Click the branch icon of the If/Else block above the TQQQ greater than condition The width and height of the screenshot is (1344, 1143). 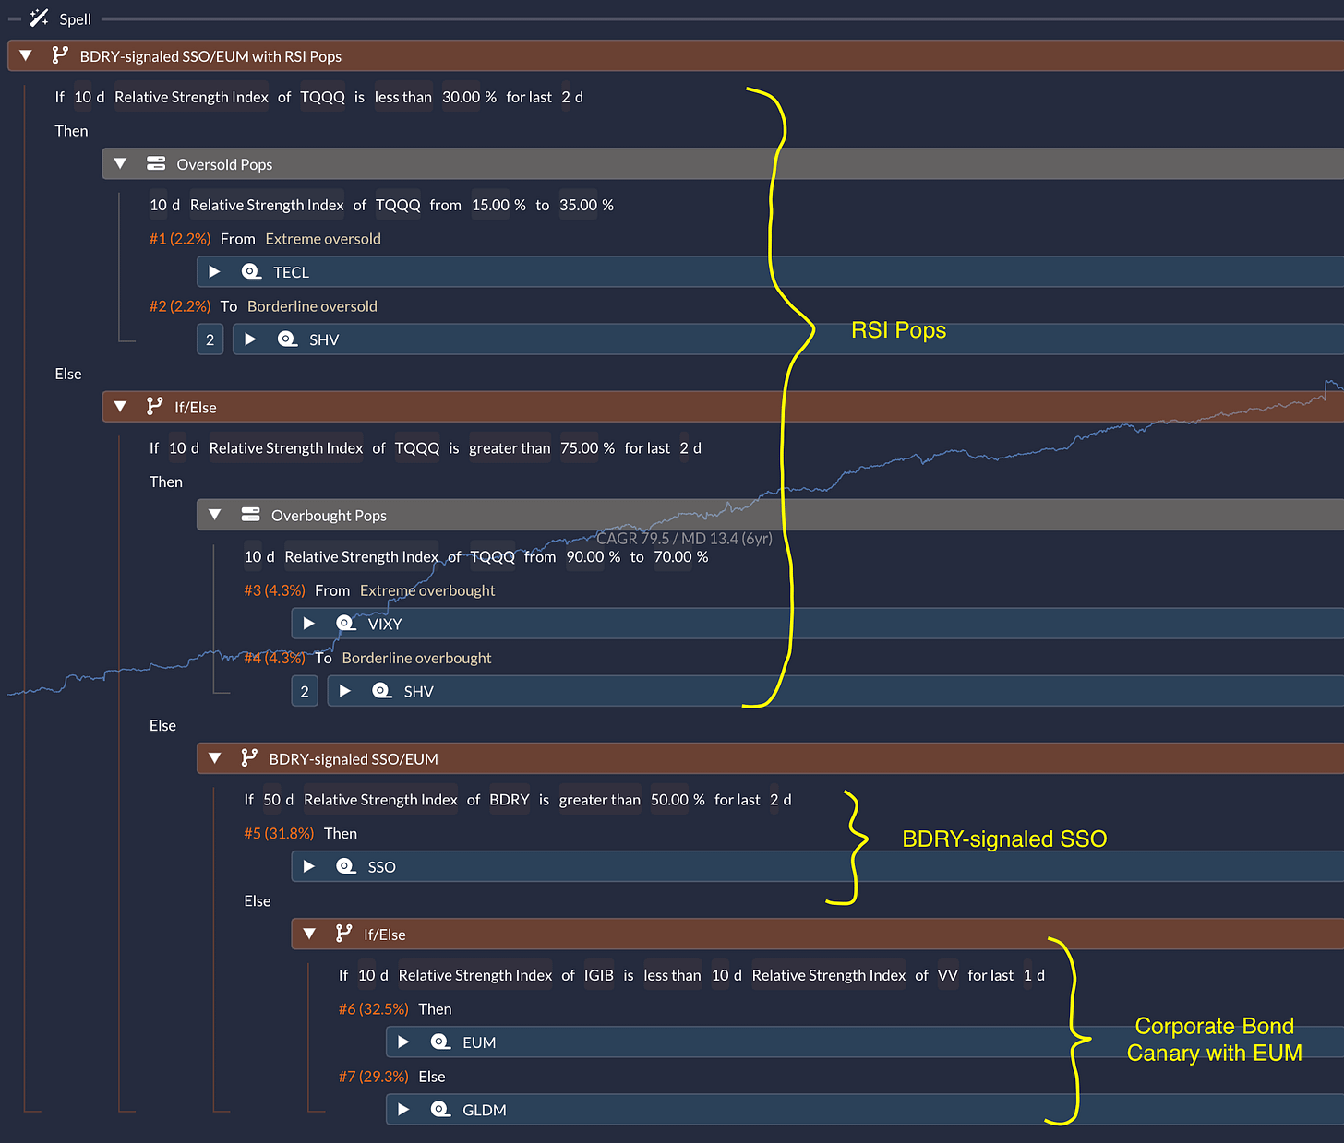[x=155, y=406]
